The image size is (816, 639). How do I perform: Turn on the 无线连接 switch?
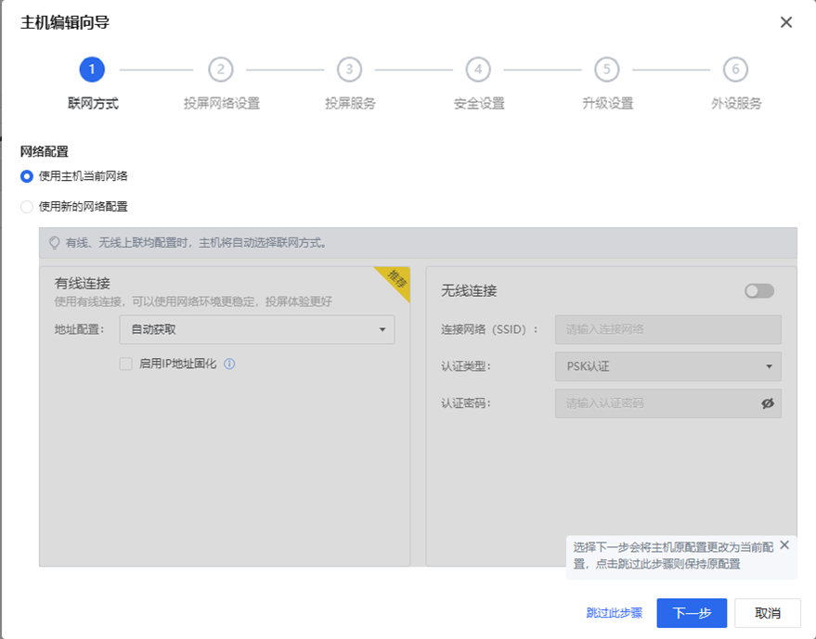tap(758, 291)
